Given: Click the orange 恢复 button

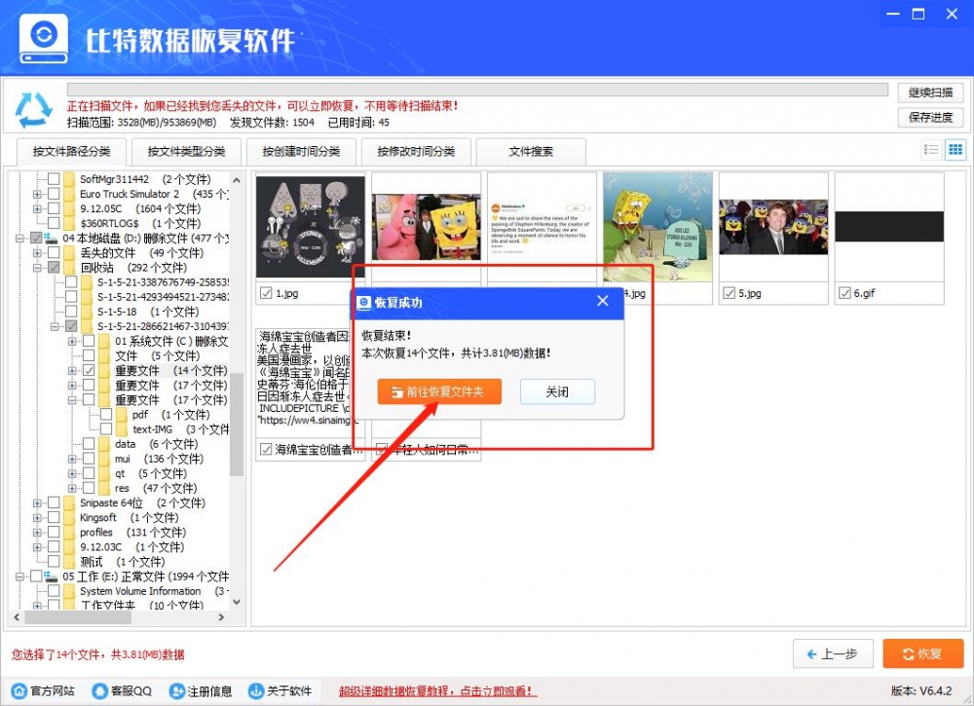Looking at the screenshot, I should [923, 653].
